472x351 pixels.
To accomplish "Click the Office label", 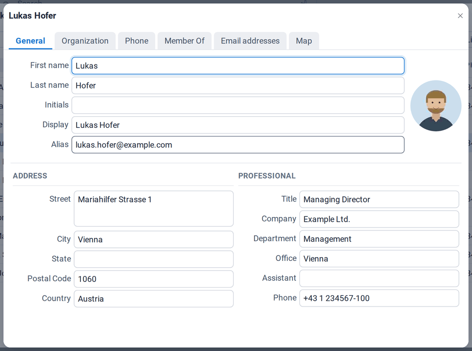I will click(286, 258).
